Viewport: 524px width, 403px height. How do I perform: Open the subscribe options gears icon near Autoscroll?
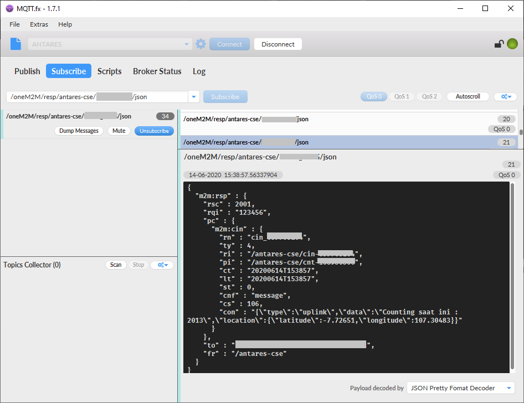[505, 96]
